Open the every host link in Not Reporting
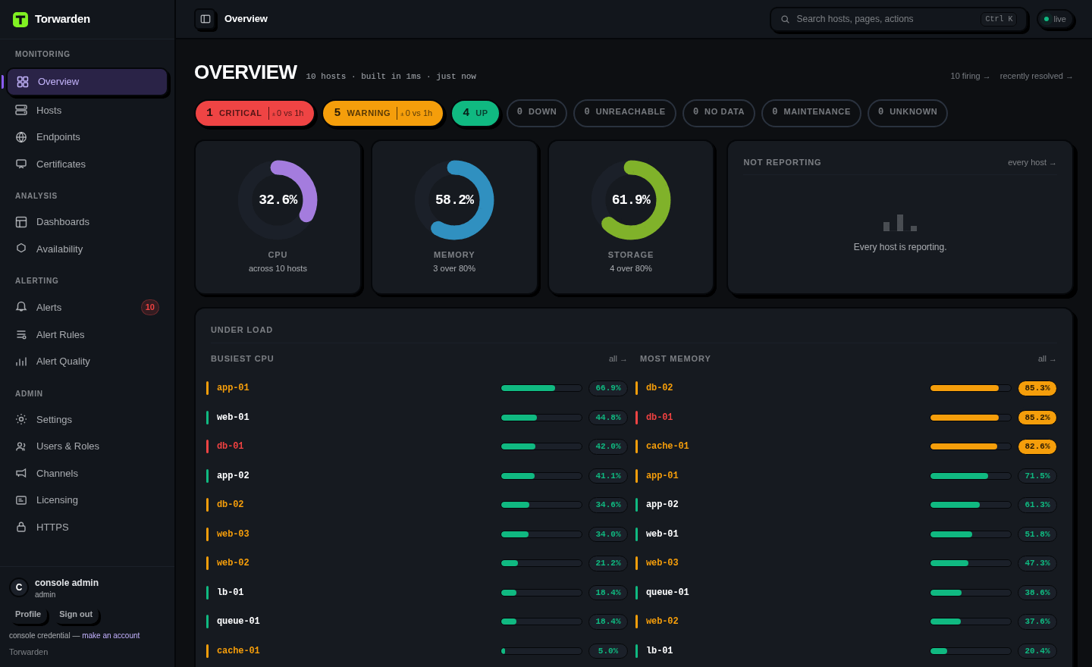The width and height of the screenshot is (1092, 667). pyautogui.click(x=1032, y=163)
